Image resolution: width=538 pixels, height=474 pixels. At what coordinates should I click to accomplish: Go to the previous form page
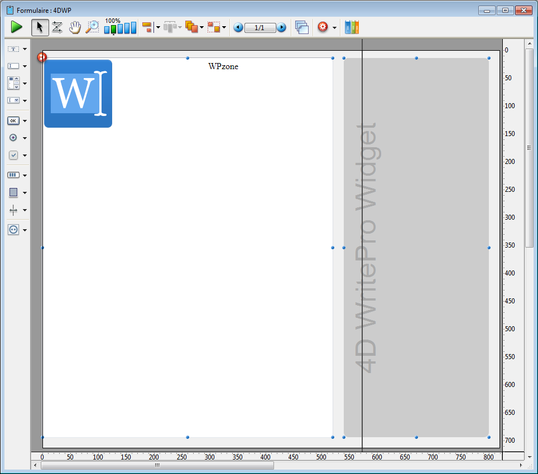pos(238,27)
